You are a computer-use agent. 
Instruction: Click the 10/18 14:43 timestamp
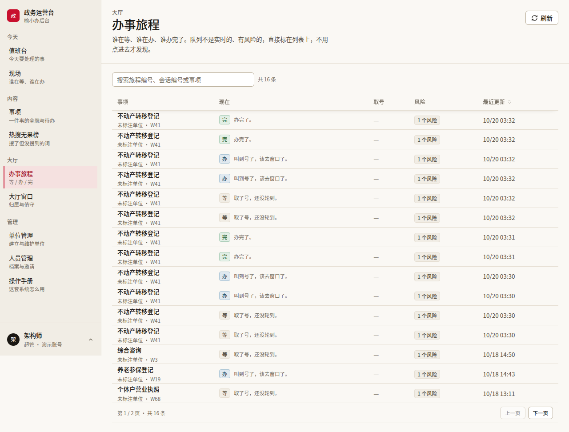click(499, 374)
